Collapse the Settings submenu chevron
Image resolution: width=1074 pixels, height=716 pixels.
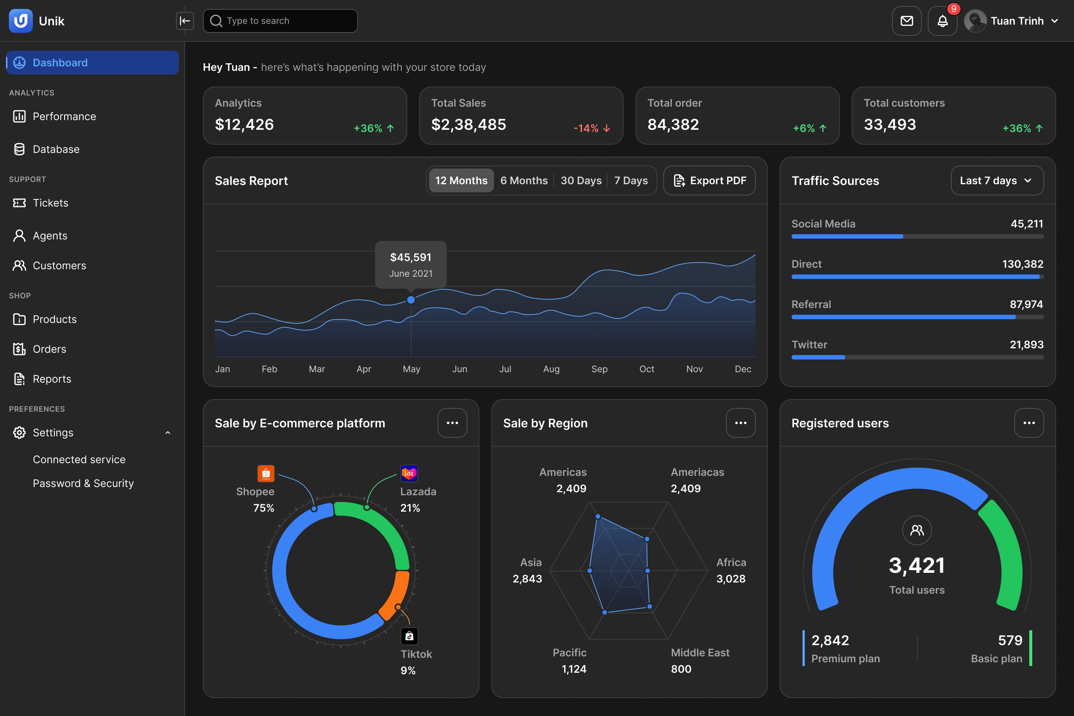pyautogui.click(x=167, y=433)
